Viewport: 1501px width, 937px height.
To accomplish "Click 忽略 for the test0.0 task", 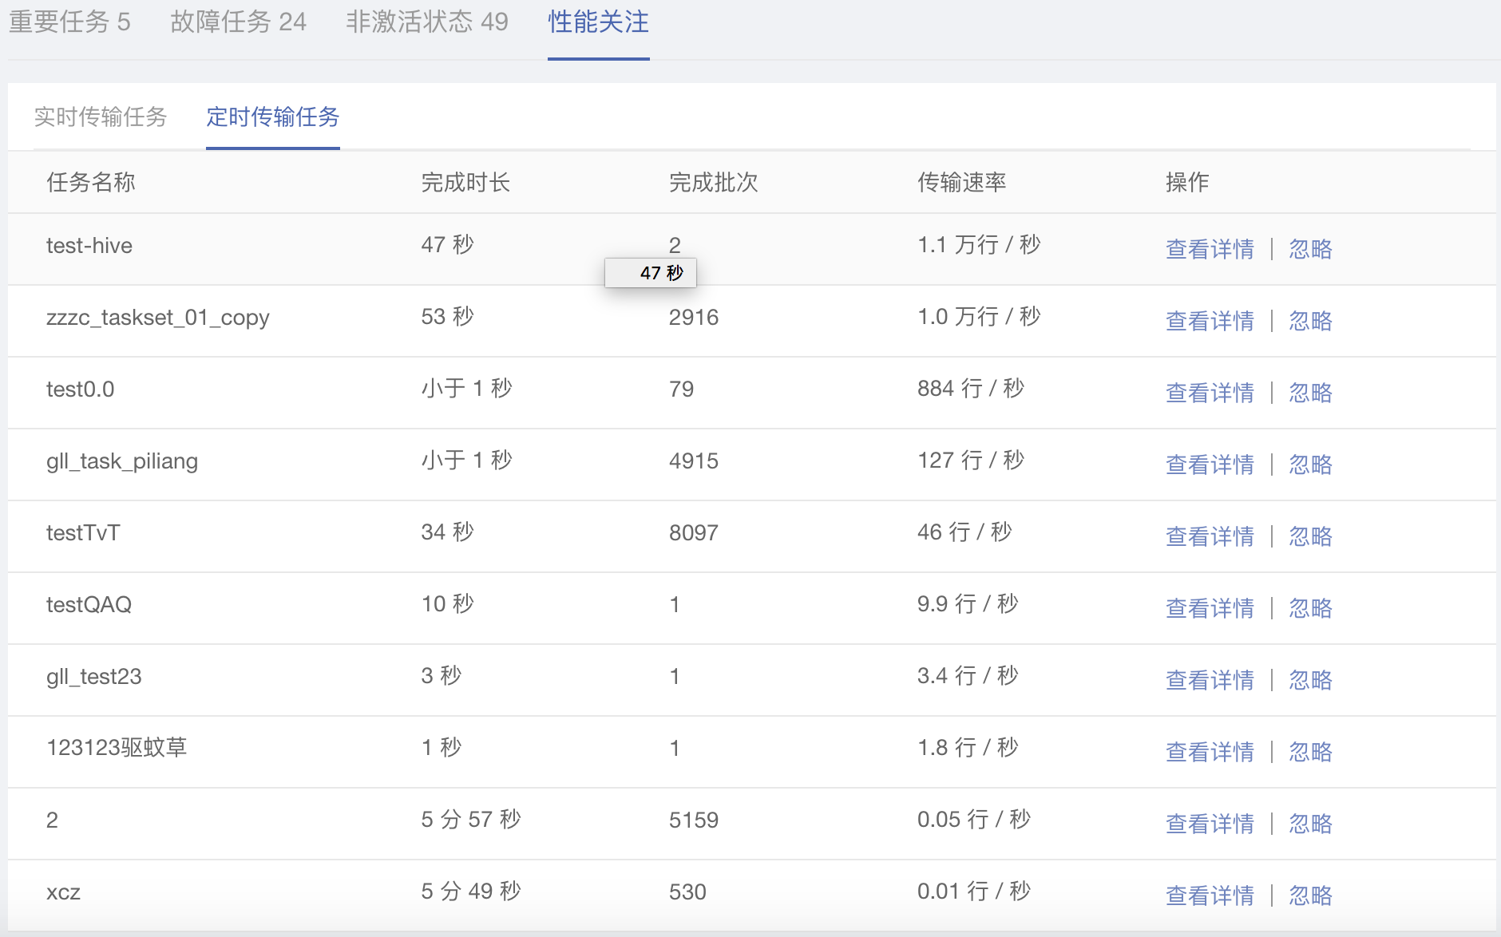I will click(x=1310, y=393).
